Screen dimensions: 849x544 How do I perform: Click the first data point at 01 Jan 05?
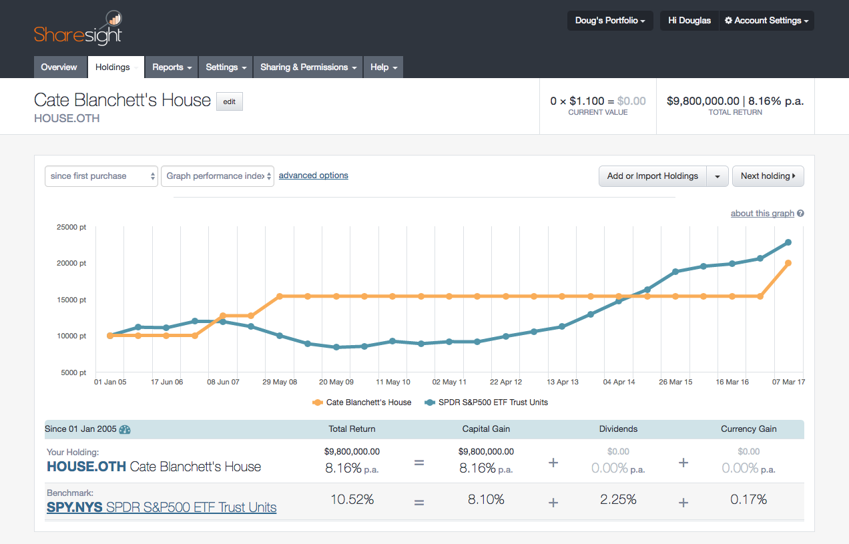tap(110, 336)
